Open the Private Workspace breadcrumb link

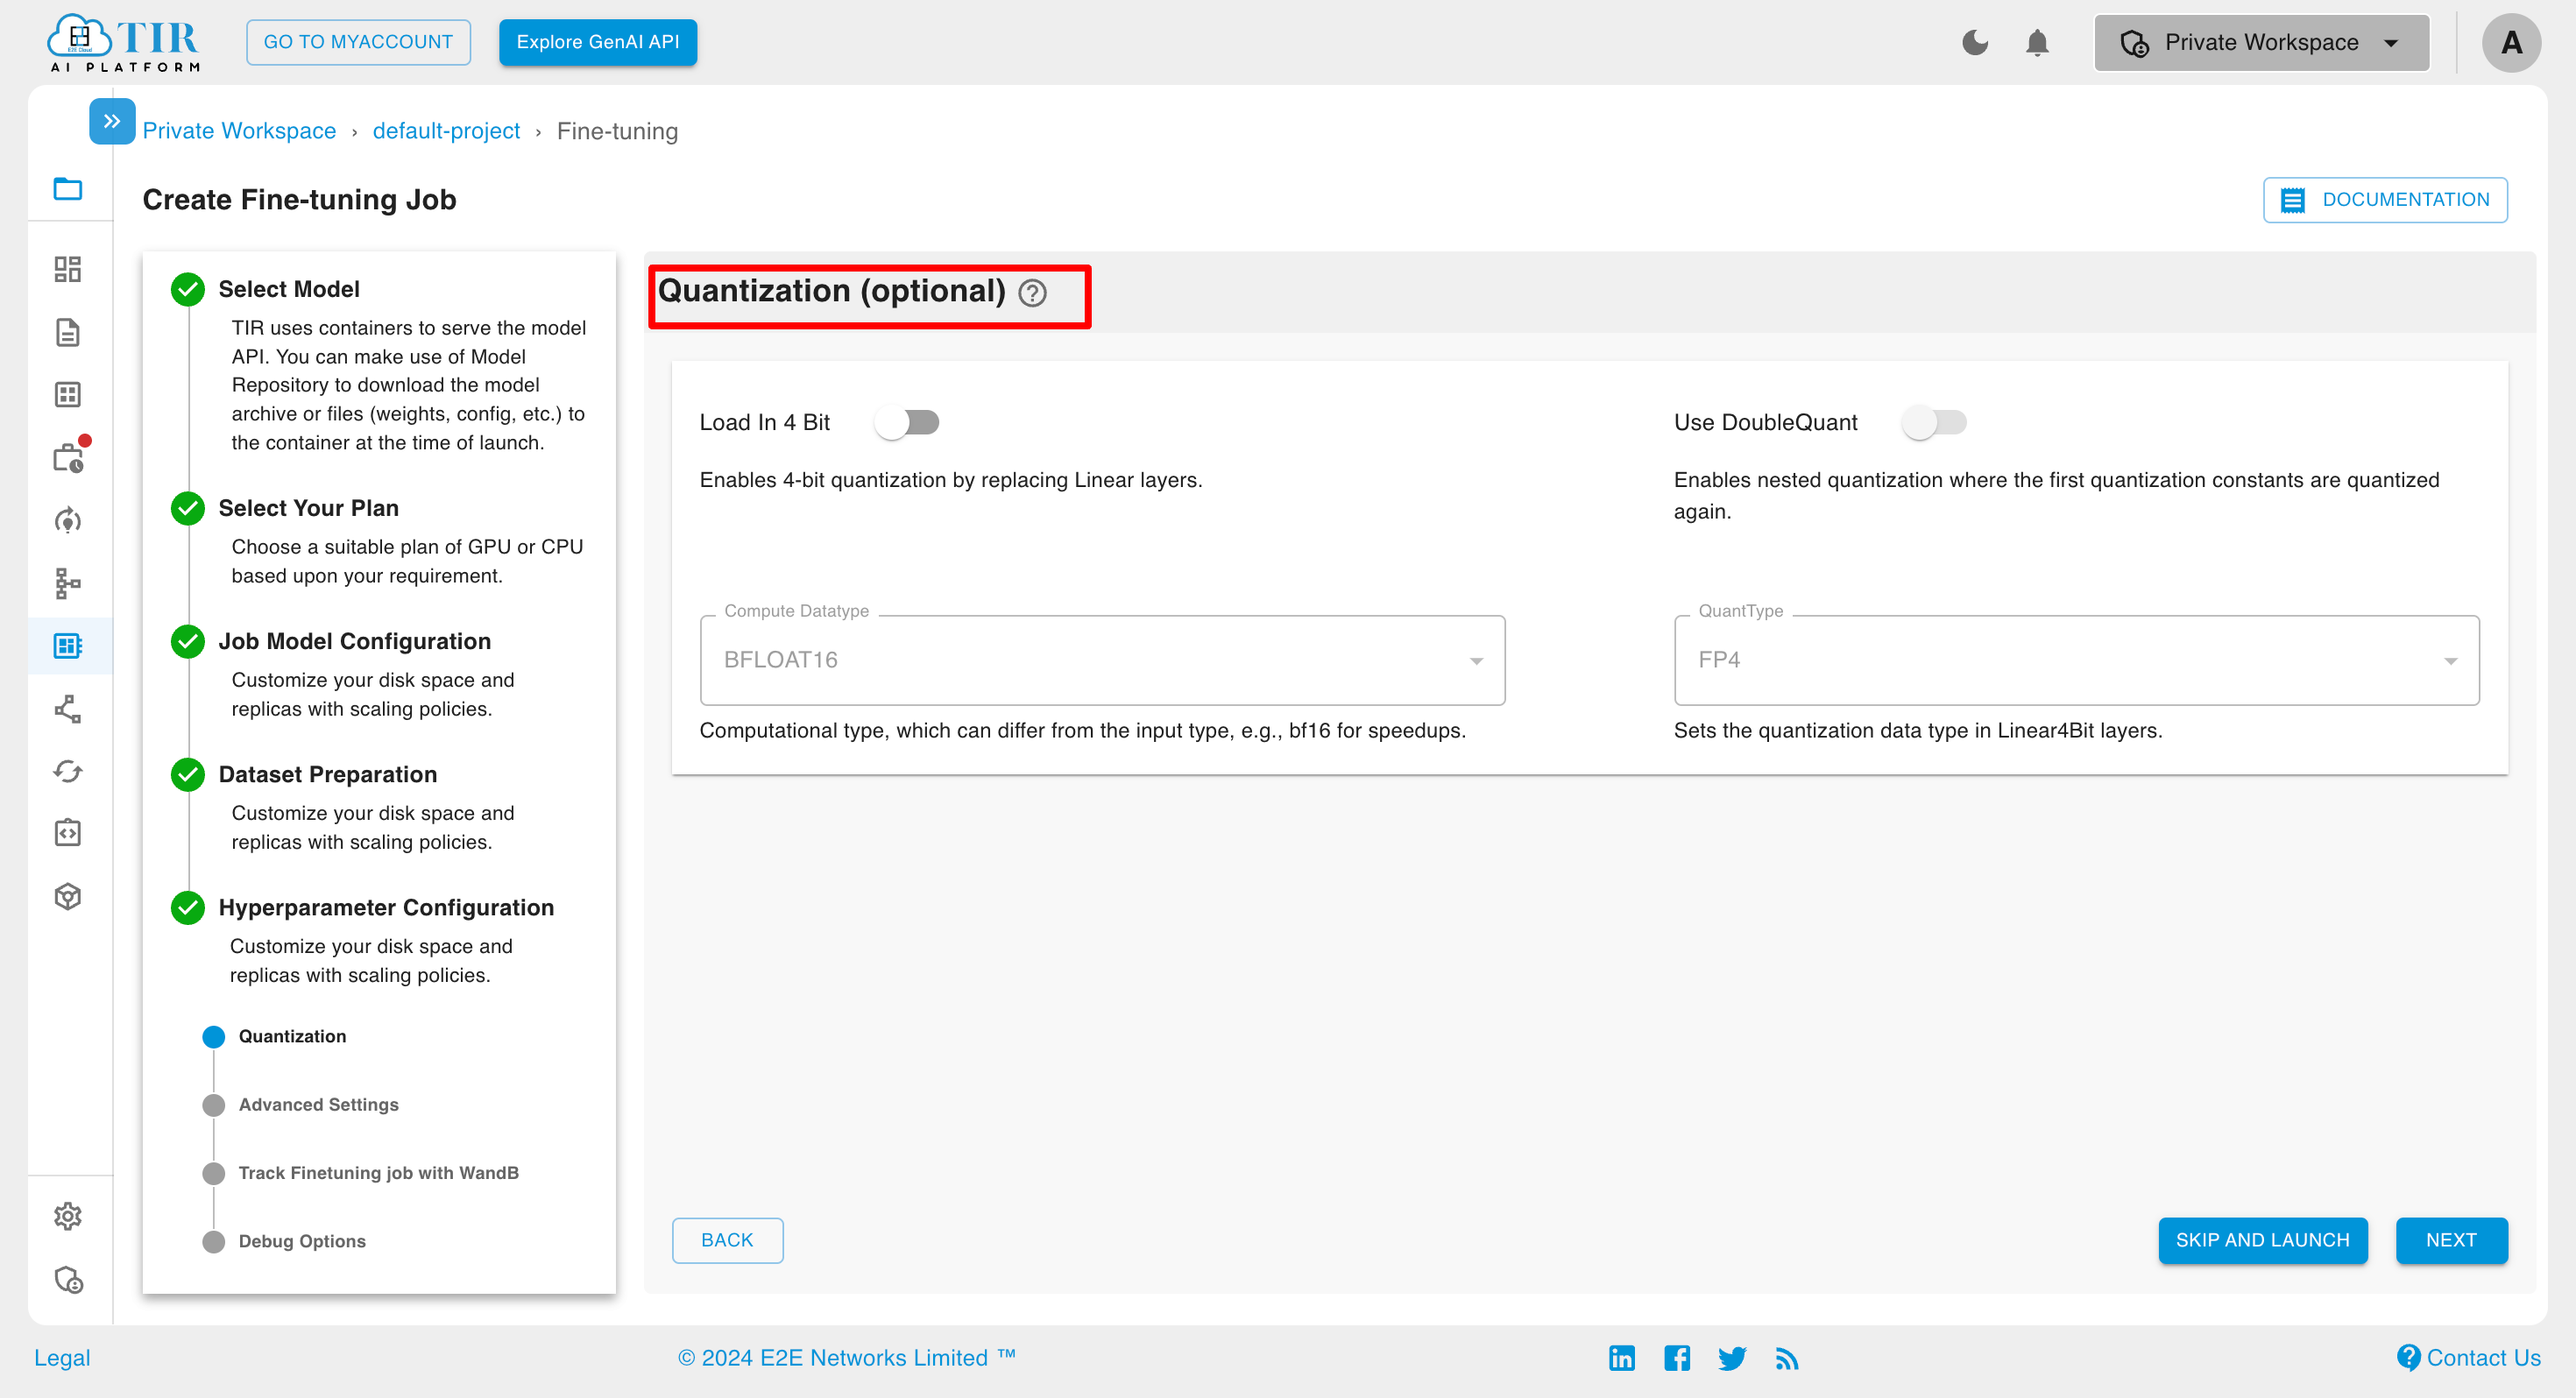pyautogui.click(x=239, y=131)
